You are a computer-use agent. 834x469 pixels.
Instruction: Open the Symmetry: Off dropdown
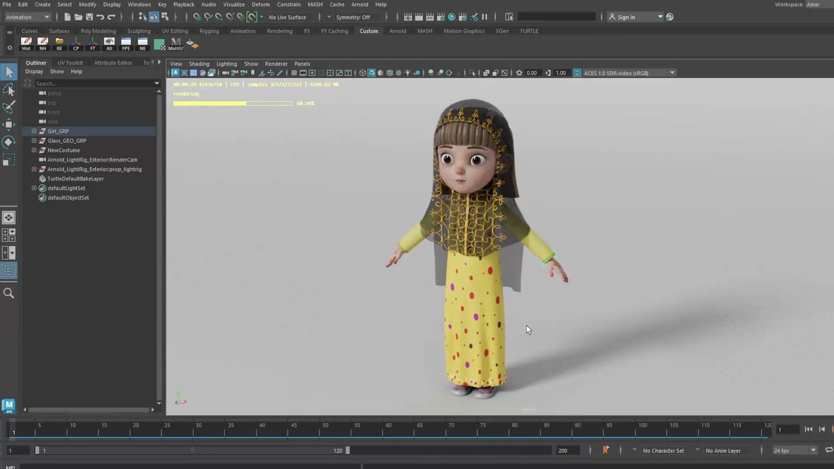[x=353, y=17]
